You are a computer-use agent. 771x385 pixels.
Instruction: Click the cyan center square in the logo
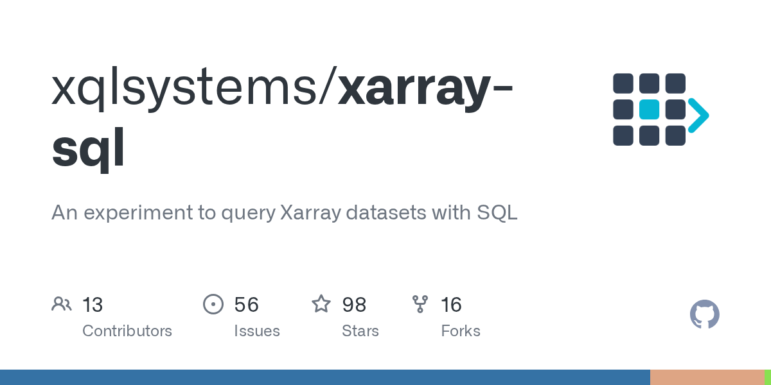tap(650, 110)
